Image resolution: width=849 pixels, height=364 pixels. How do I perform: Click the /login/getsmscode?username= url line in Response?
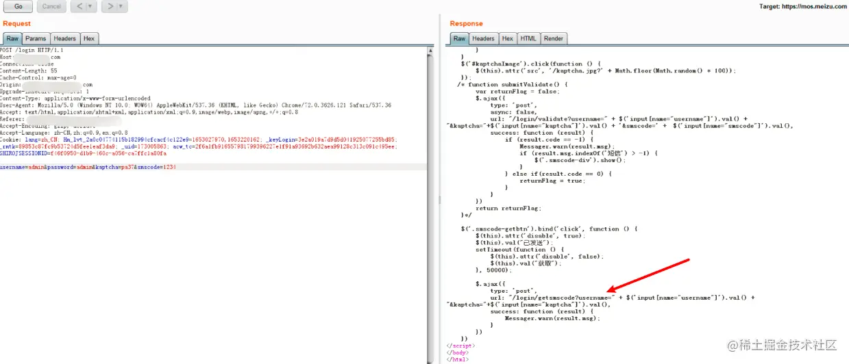623,298
